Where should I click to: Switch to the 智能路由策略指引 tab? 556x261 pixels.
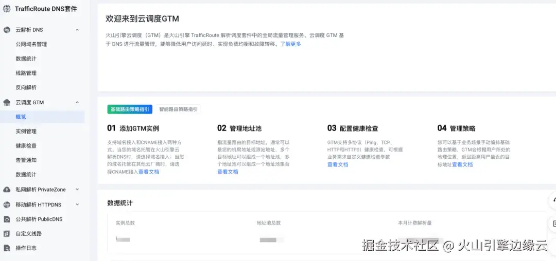pos(178,109)
